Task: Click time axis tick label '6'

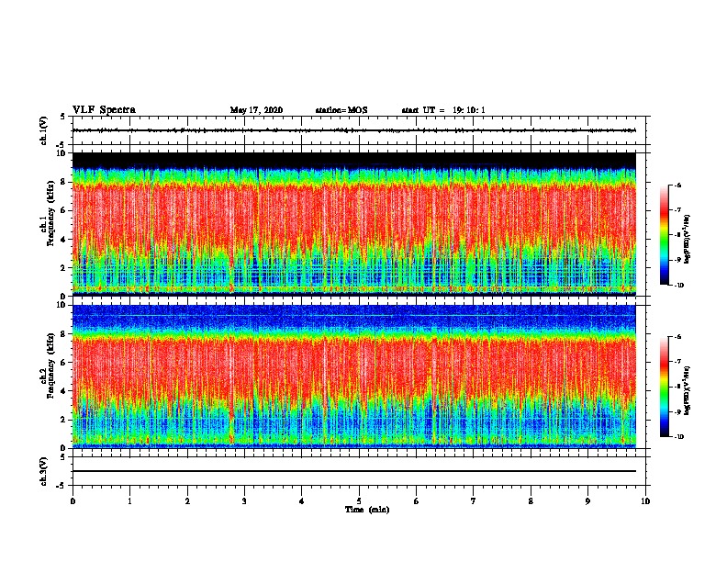Action: [417, 501]
